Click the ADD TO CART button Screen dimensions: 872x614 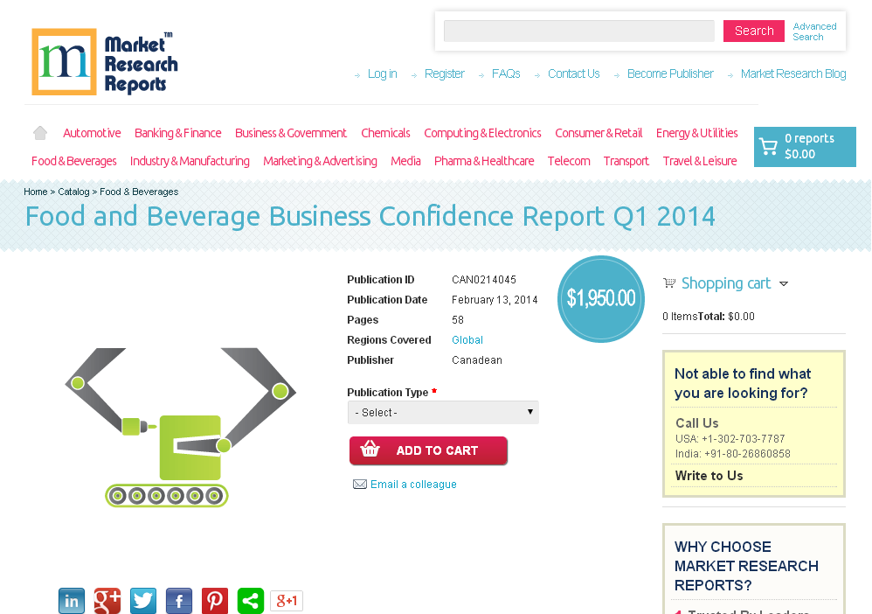click(x=428, y=450)
